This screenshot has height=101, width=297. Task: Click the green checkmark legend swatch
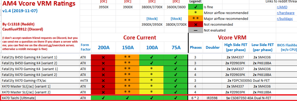pos(195,7)
